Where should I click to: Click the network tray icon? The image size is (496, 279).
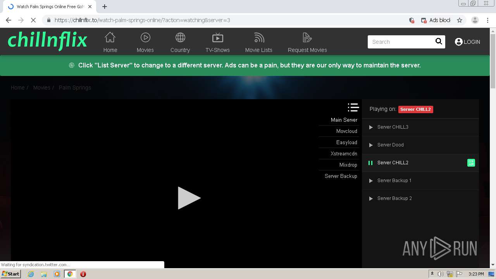pyautogui.click(x=450, y=274)
